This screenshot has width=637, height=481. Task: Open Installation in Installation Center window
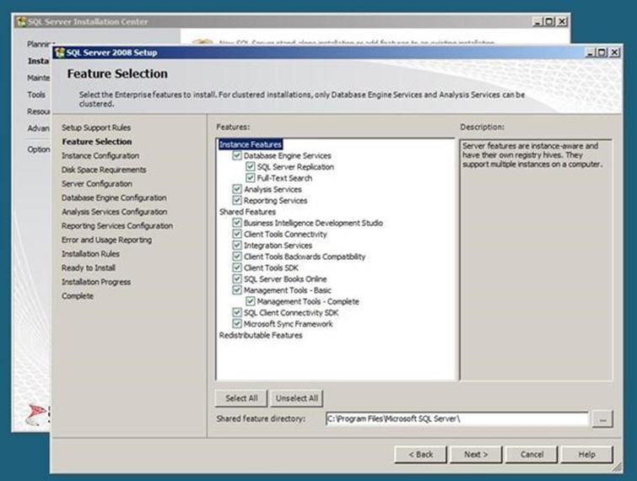(x=39, y=61)
